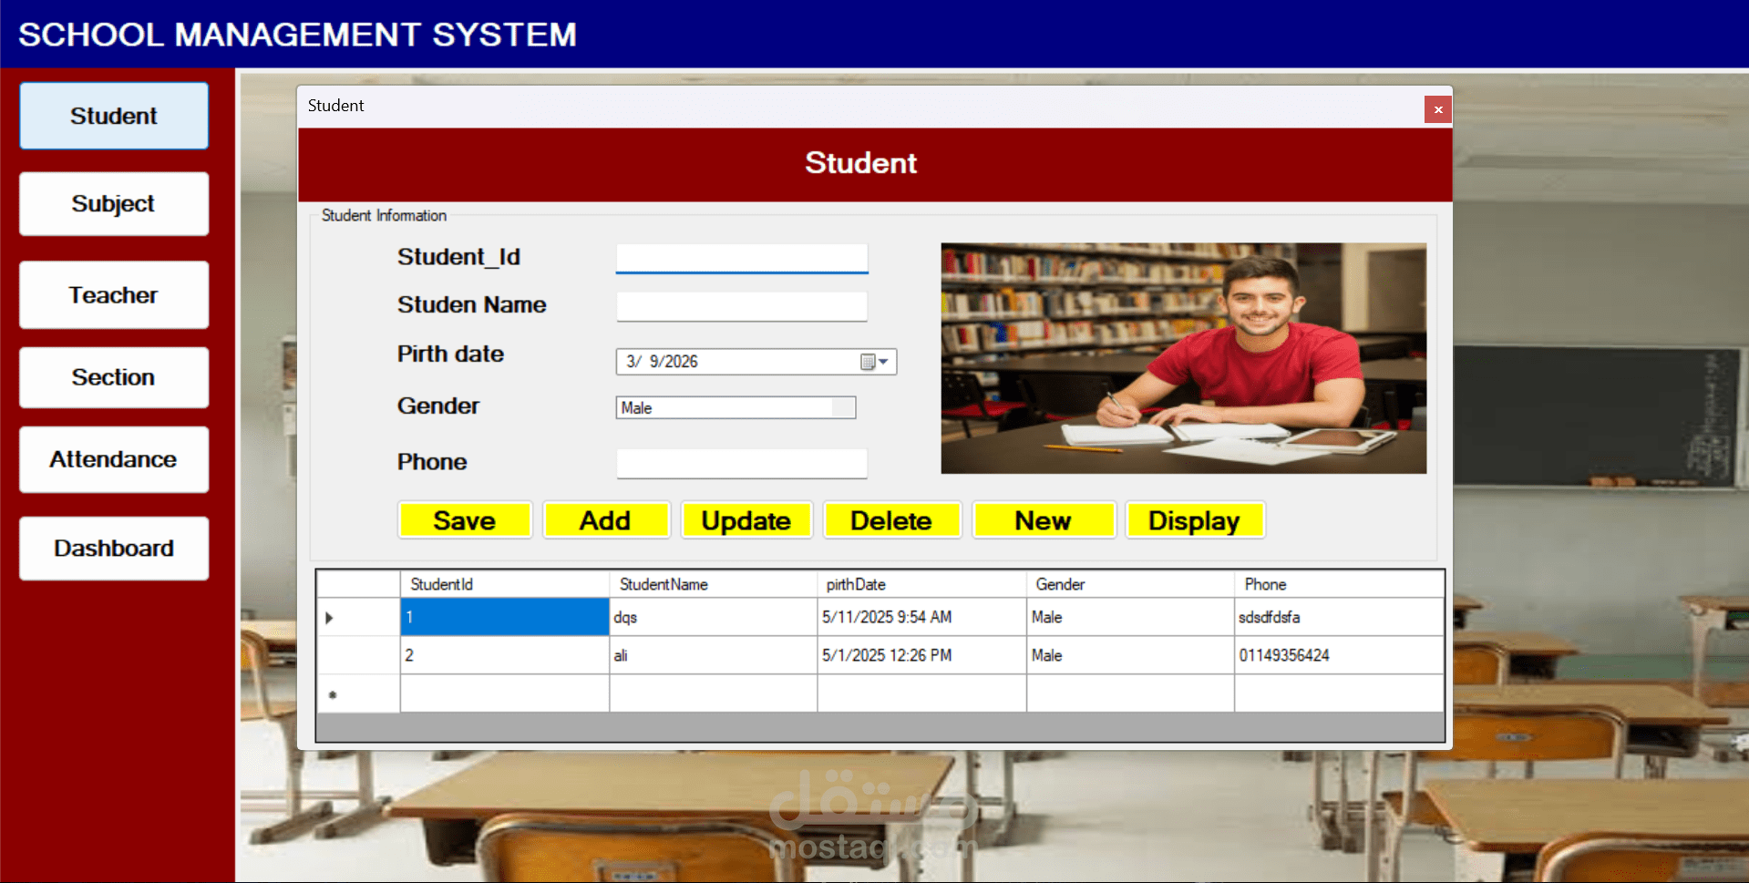Open the Section panel from sidebar
This screenshot has width=1749, height=883.
click(x=113, y=376)
